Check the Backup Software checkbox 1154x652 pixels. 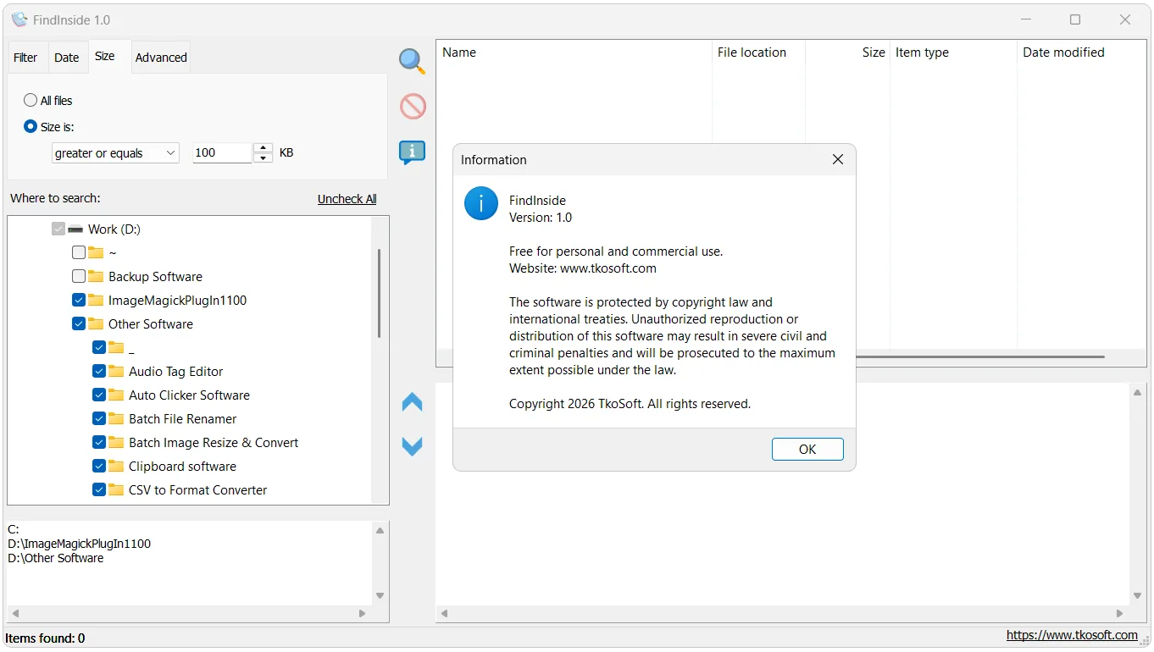[79, 276]
